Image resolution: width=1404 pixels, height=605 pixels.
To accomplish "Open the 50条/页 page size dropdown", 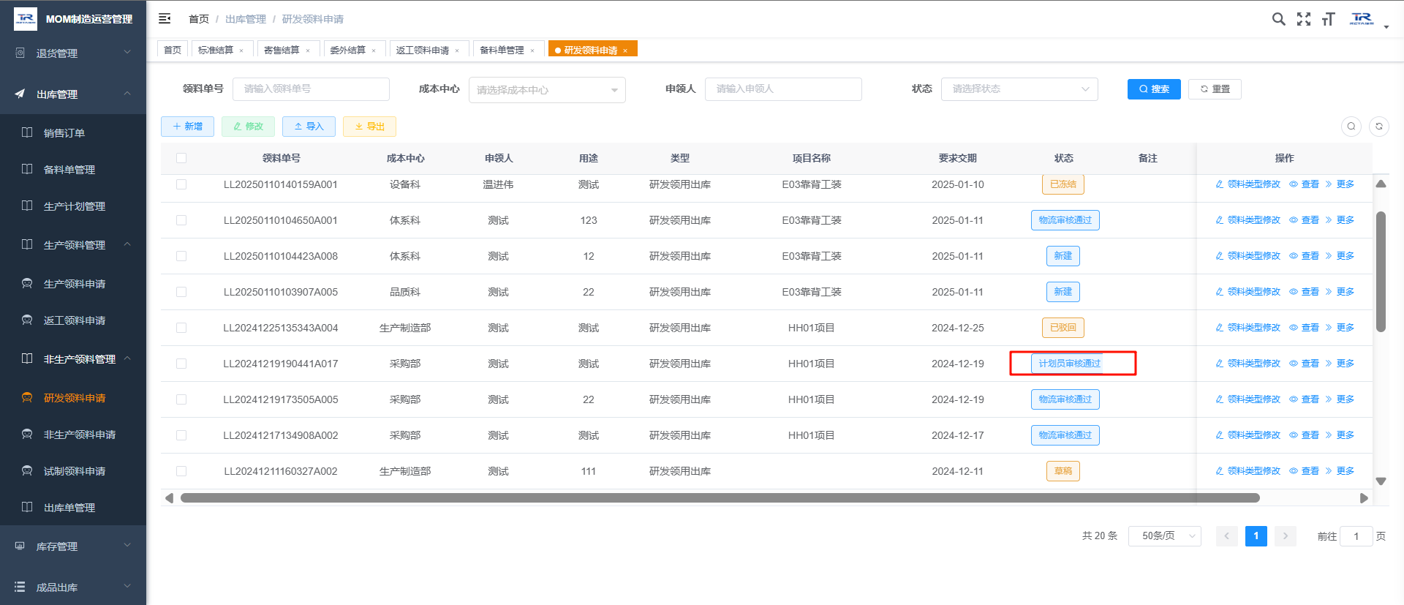I will click(x=1165, y=536).
